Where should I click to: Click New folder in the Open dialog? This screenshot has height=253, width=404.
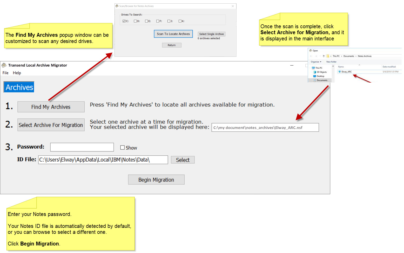point(331,62)
